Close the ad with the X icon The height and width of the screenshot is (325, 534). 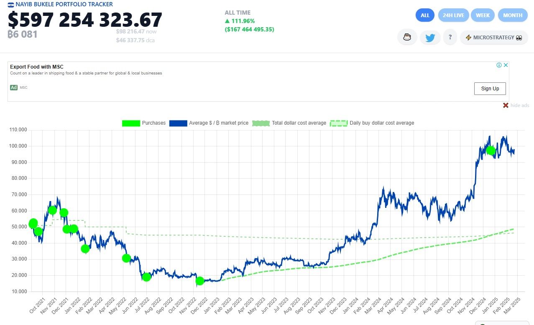click(506, 65)
